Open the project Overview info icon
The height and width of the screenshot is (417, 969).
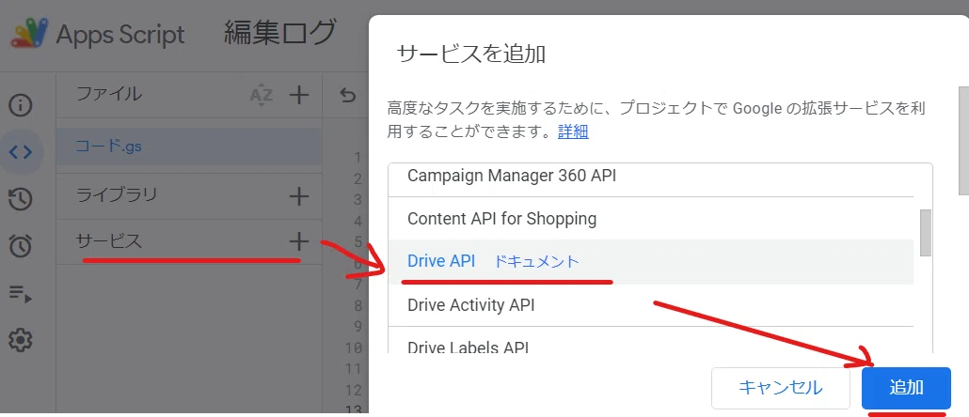click(x=21, y=105)
